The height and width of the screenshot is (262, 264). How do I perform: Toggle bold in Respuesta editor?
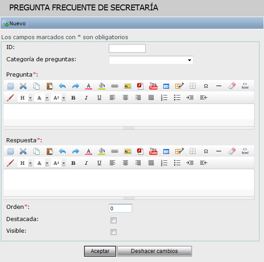tap(73, 163)
